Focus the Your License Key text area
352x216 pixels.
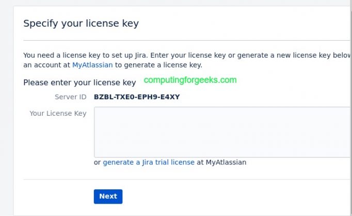(222, 132)
